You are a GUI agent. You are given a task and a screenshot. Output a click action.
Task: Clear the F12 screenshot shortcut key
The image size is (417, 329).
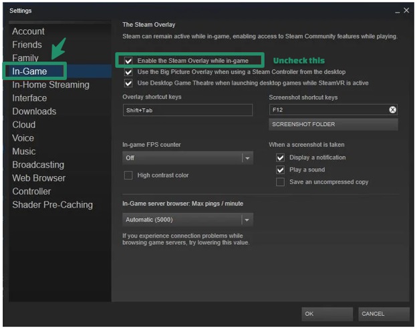tap(392, 109)
